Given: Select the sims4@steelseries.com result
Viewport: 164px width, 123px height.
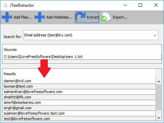Looking at the screenshot, I should point(79,102).
